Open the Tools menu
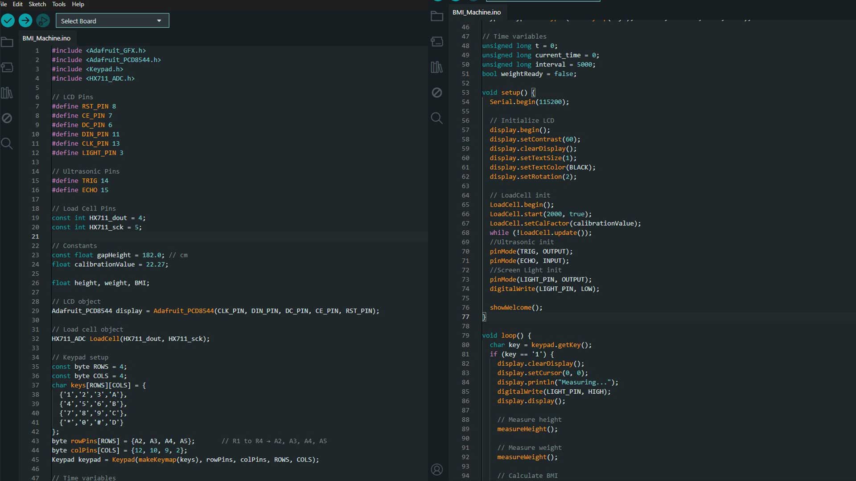 pyautogui.click(x=59, y=4)
